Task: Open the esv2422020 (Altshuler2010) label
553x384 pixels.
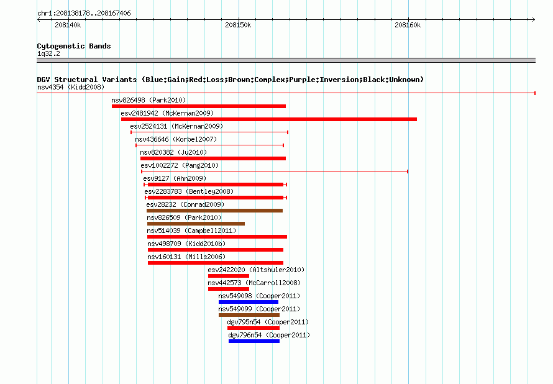Action: (x=256, y=270)
